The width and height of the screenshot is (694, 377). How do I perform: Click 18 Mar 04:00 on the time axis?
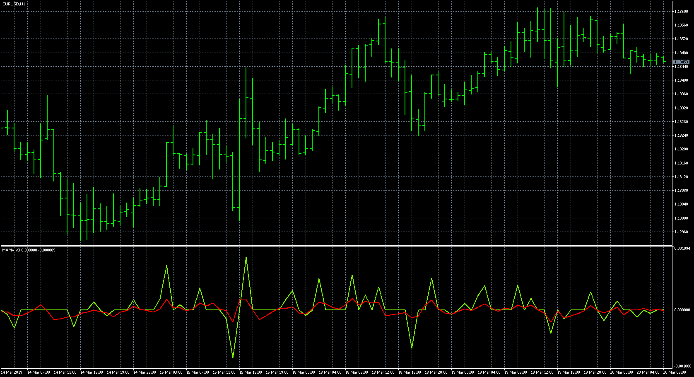(330, 372)
